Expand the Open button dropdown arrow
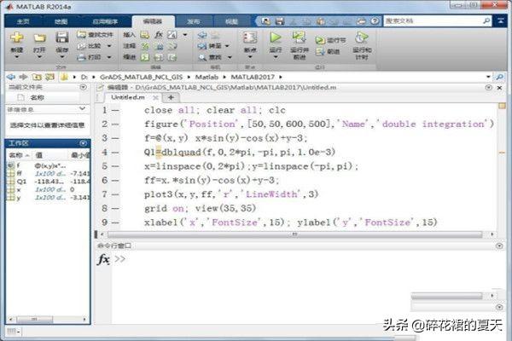512x341 pixels. pos(39,57)
